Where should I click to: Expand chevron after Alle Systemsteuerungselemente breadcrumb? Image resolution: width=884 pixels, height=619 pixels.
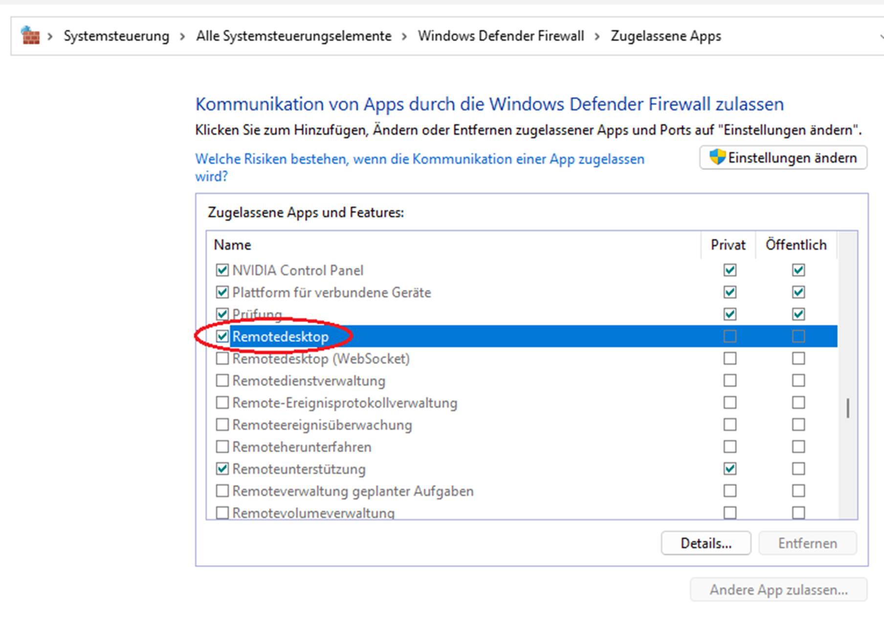point(404,36)
